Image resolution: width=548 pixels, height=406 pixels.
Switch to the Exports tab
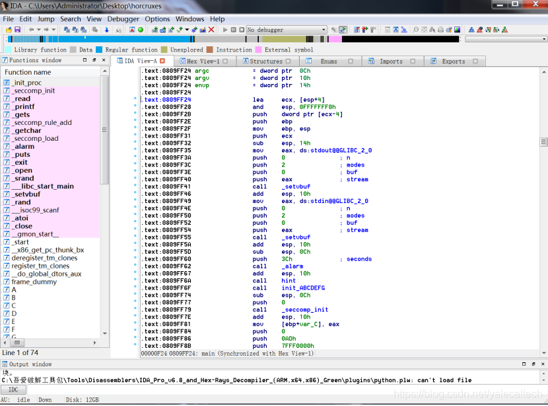(x=454, y=61)
